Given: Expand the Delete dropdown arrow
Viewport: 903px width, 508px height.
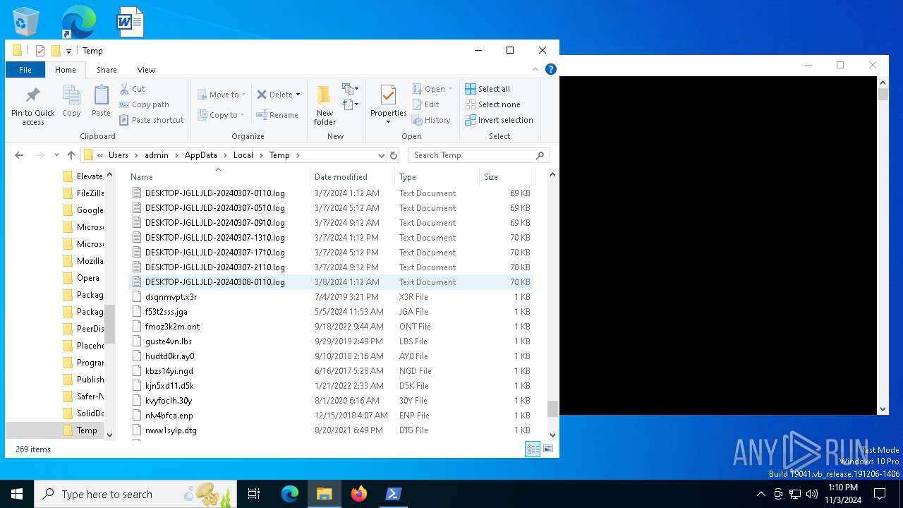Looking at the screenshot, I should point(298,95).
